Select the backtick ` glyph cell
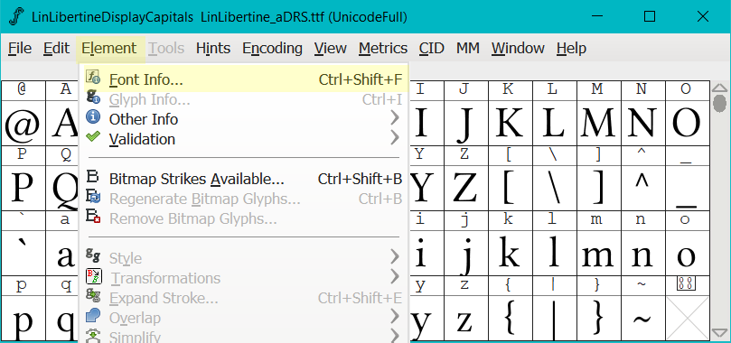This screenshot has width=731, height=343. [23, 253]
